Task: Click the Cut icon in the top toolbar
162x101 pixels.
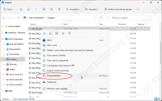Action: click(21, 9)
